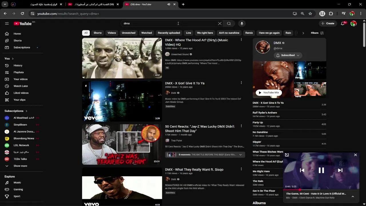
Task: Select the We right here chip
Action: coord(205,33)
